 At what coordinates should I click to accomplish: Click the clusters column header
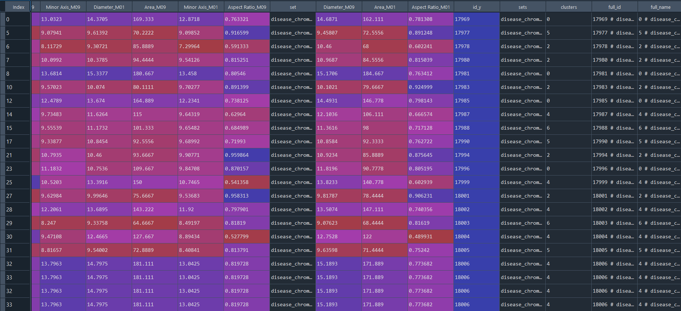click(x=568, y=7)
